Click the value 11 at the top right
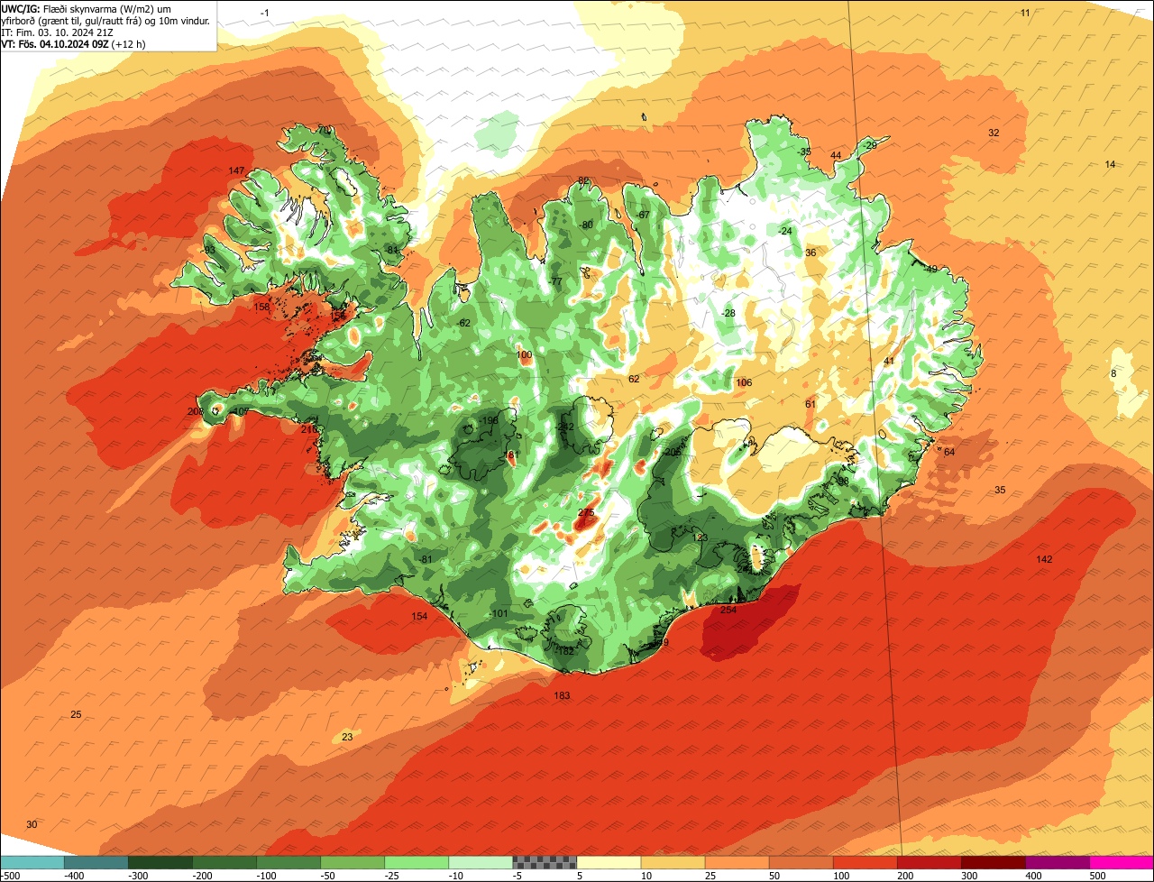Viewport: 1154px width, 882px height. click(1025, 13)
